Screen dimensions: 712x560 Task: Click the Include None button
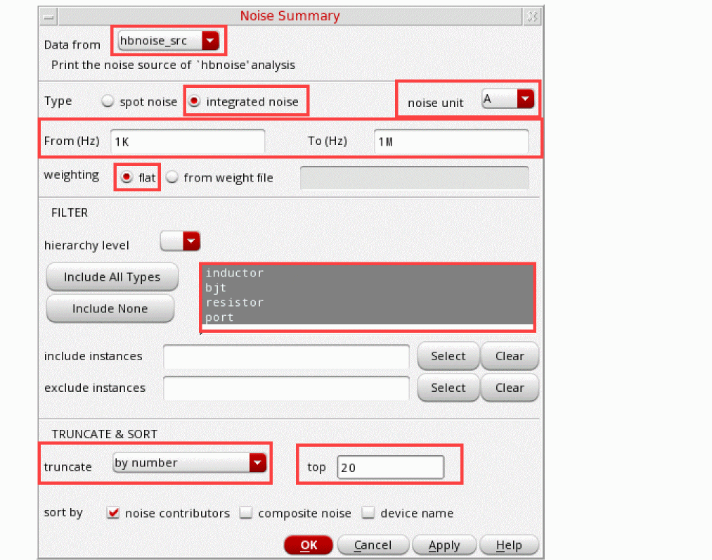pyautogui.click(x=110, y=309)
